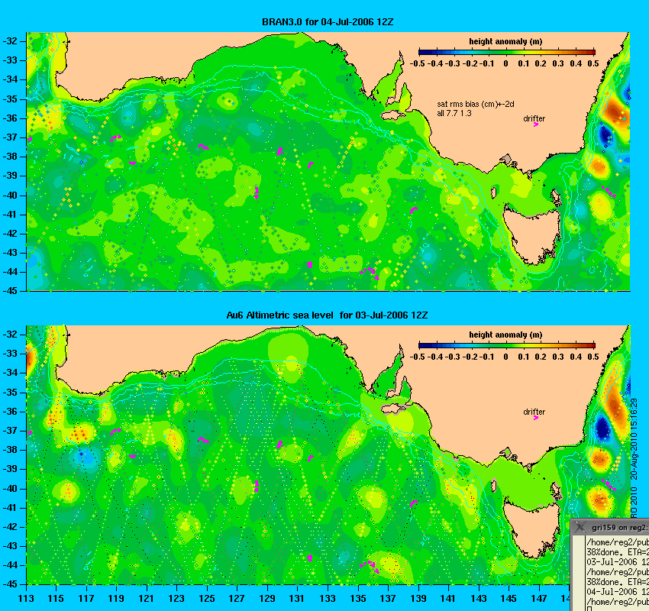Click Tasmania island on the top BRAN3.0 map

pos(532,234)
